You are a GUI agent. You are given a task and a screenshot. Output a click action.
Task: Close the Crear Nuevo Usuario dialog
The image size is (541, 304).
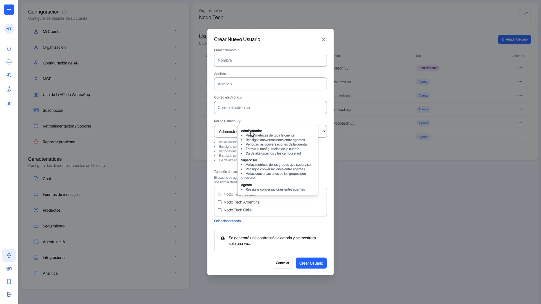[323, 39]
